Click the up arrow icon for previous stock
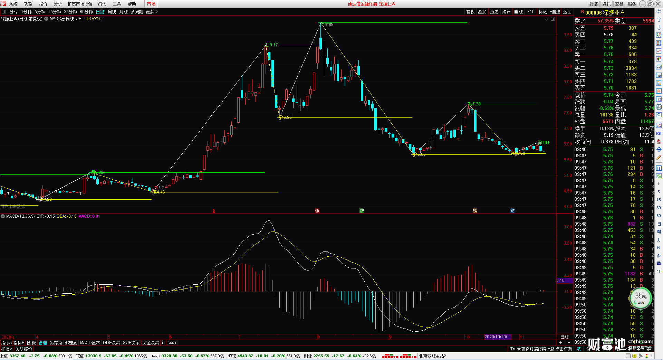 659,19
